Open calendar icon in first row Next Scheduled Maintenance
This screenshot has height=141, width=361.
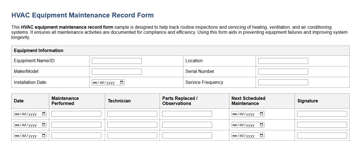262,114
